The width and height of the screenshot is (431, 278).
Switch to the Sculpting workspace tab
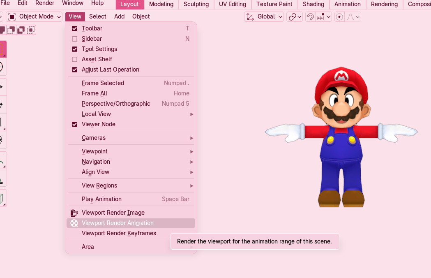[196, 5]
